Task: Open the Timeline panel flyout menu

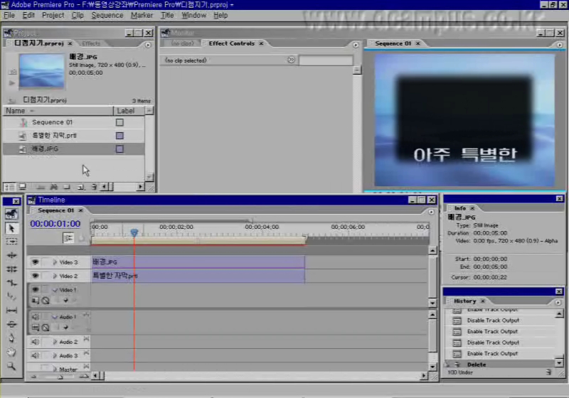Action: 431,212
